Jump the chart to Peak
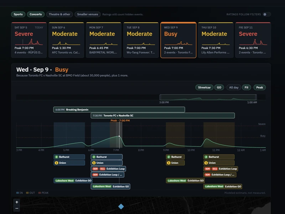 [x=260, y=87]
